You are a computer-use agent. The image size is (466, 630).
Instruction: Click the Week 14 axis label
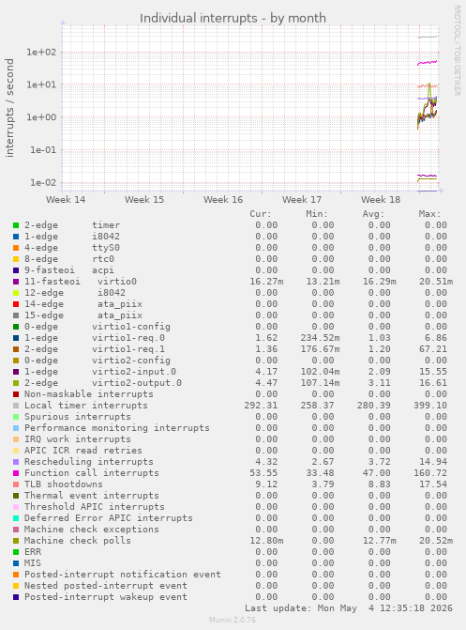pyautogui.click(x=66, y=200)
